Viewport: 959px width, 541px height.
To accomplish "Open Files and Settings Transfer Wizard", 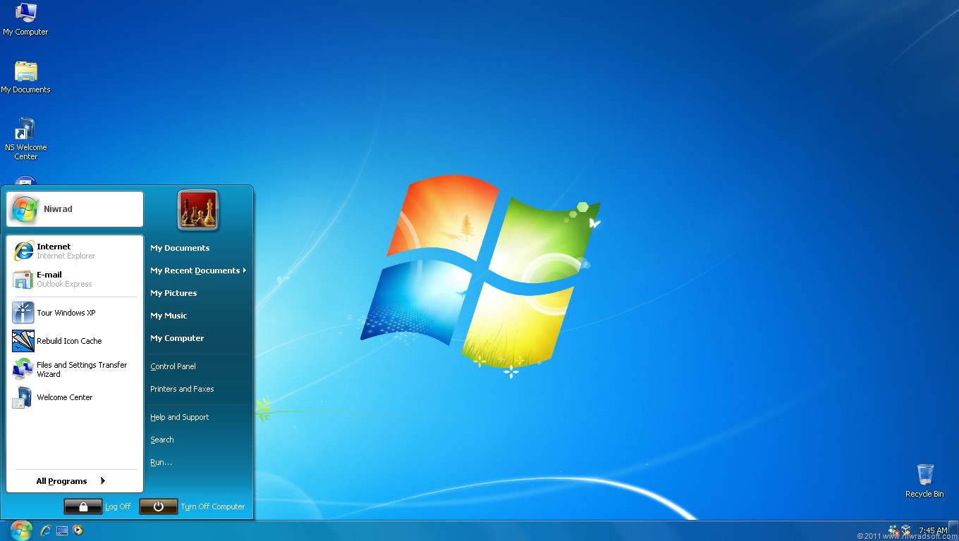I will pos(81,369).
